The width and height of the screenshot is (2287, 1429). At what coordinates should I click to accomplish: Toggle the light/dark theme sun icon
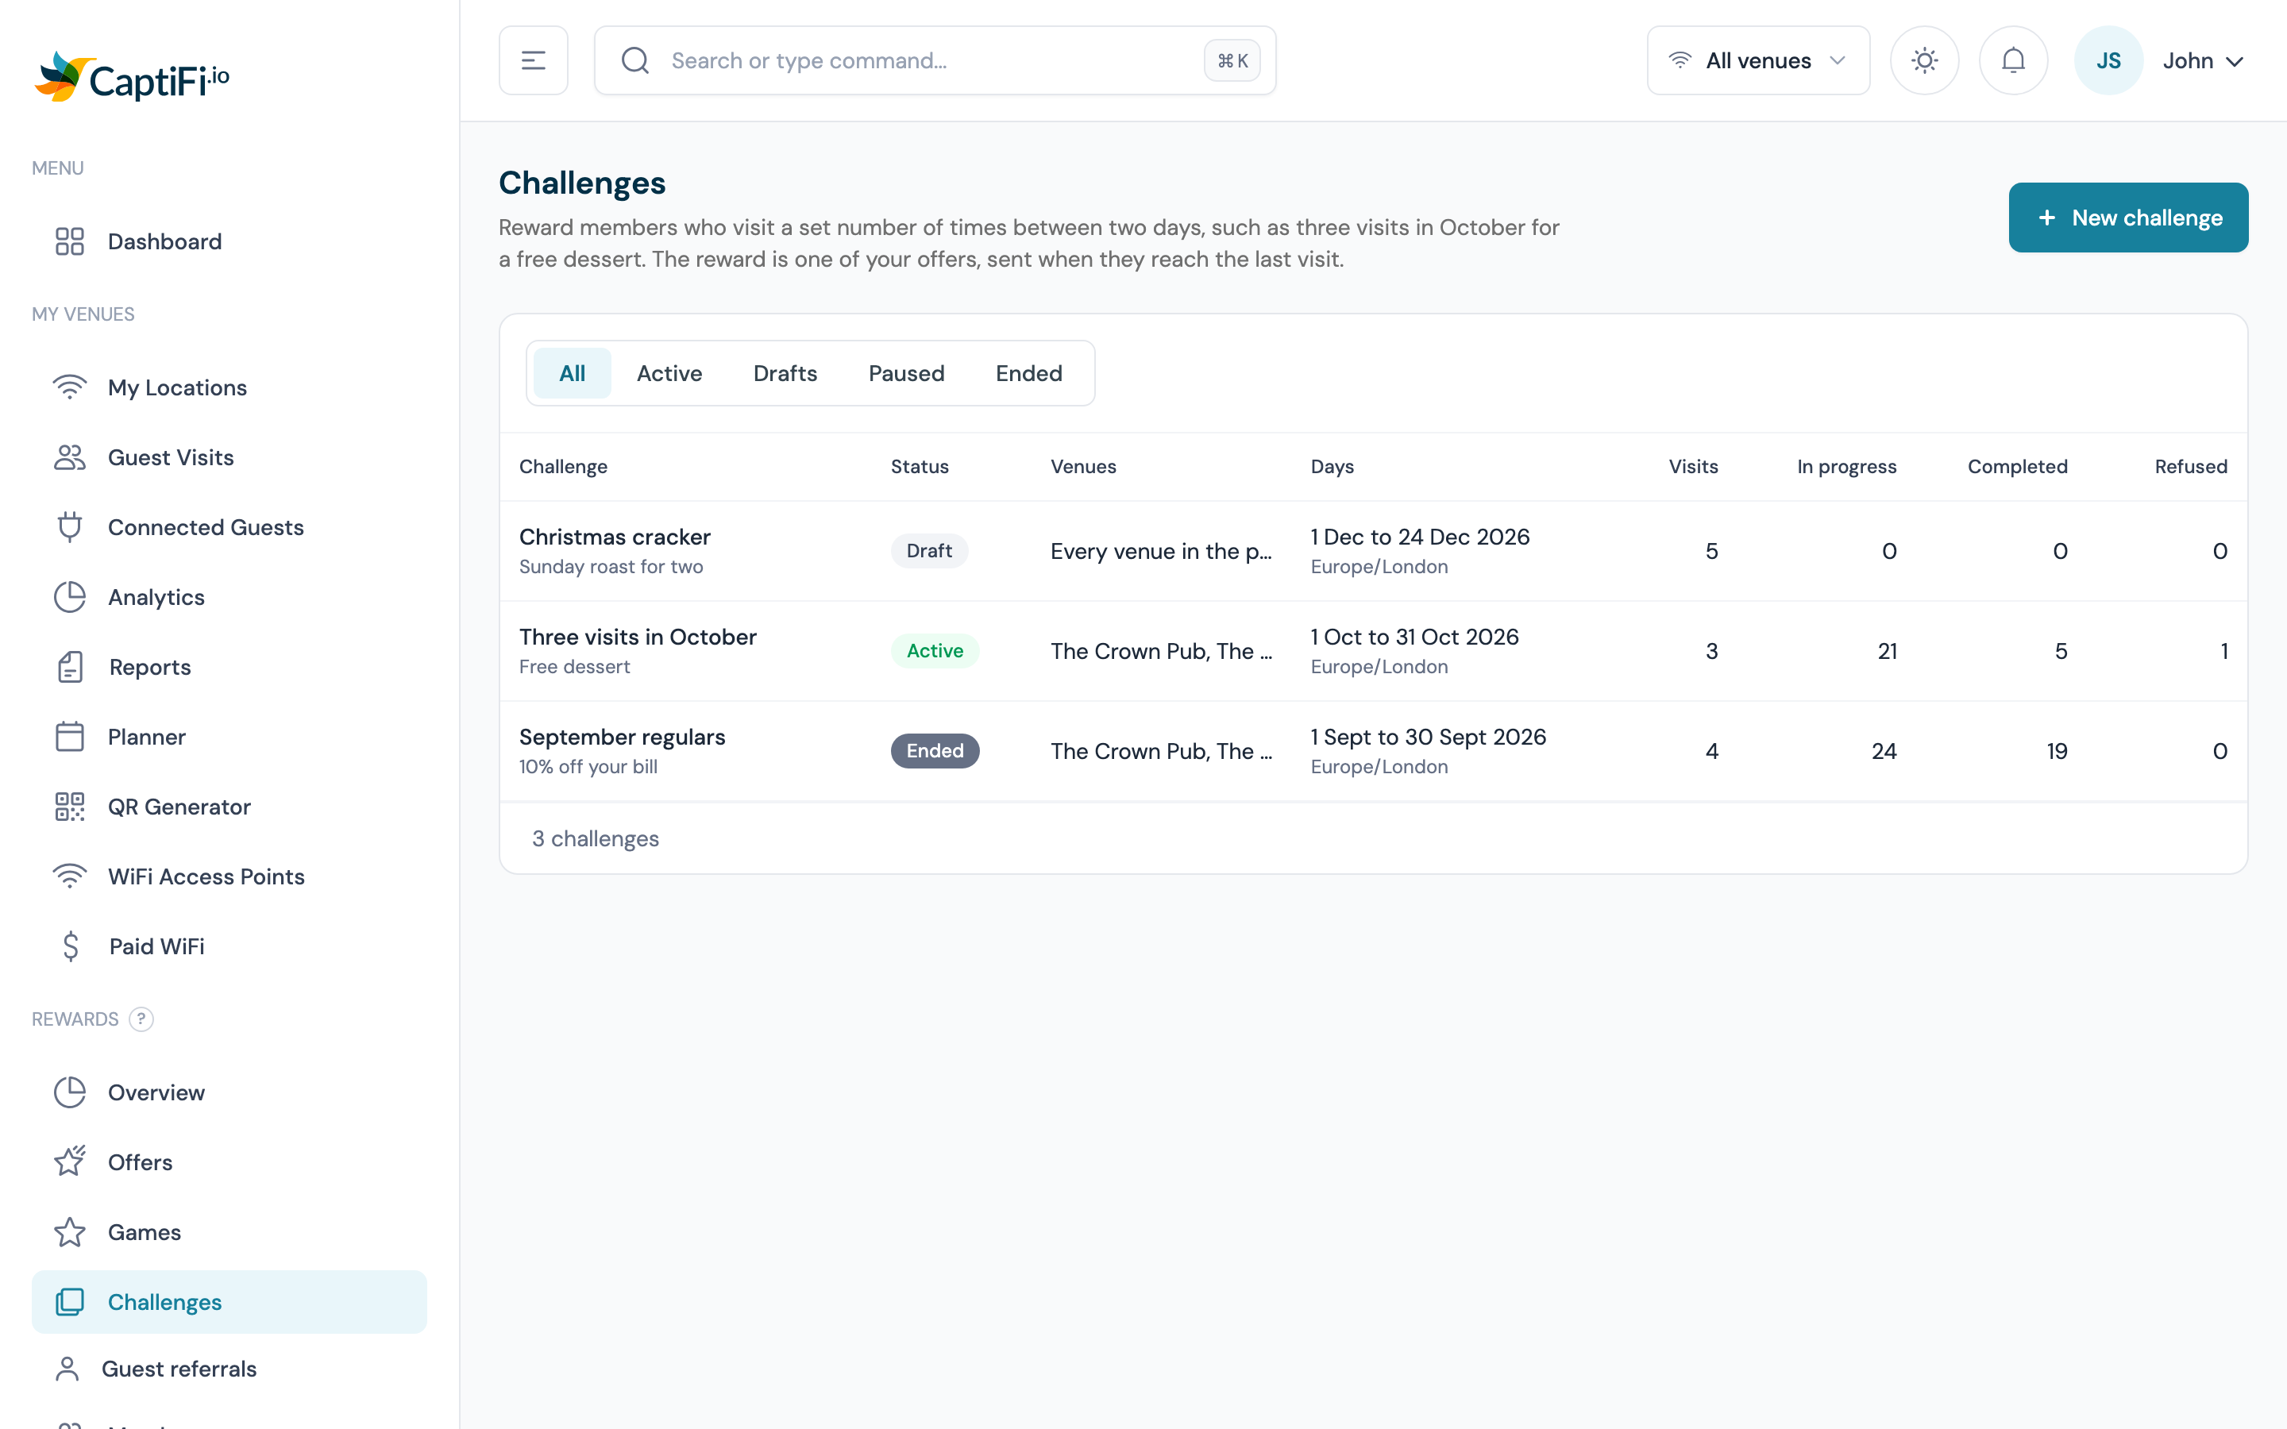pos(1924,60)
